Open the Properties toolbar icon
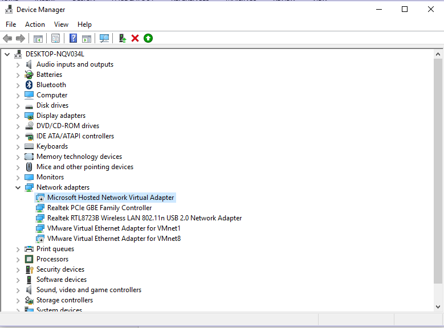 tap(55, 38)
